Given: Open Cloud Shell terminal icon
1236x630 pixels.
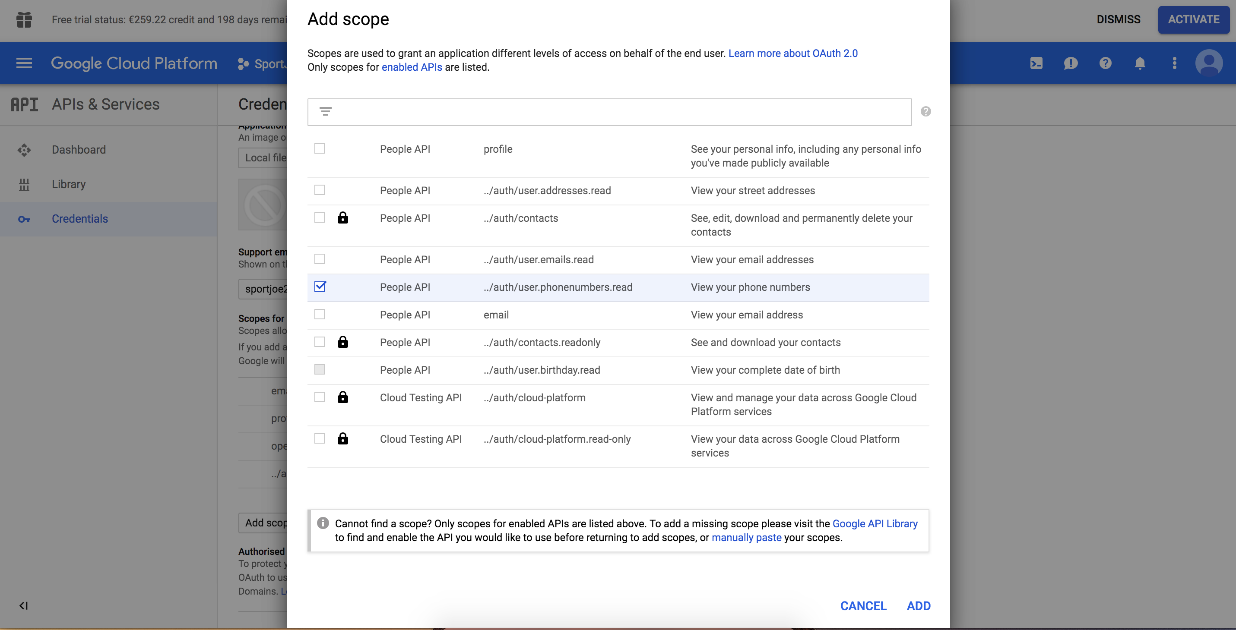Looking at the screenshot, I should tap(1036, 63).
